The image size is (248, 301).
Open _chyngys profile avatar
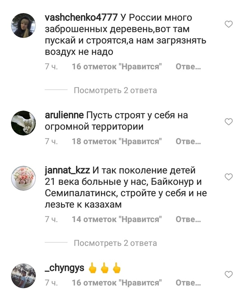coord(23,276)
